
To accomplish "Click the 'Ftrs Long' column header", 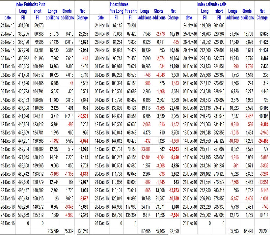I will (116, 11).
